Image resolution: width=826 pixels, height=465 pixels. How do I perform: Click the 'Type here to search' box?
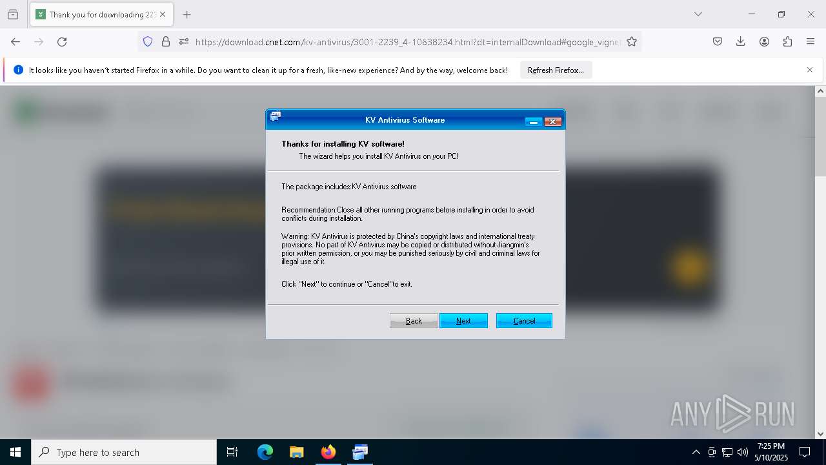[x=124, y=452]
